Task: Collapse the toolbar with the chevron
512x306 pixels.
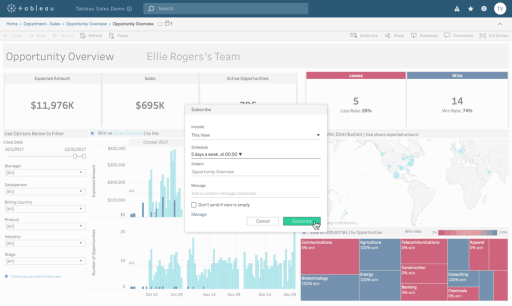Action: pos(500,24)
